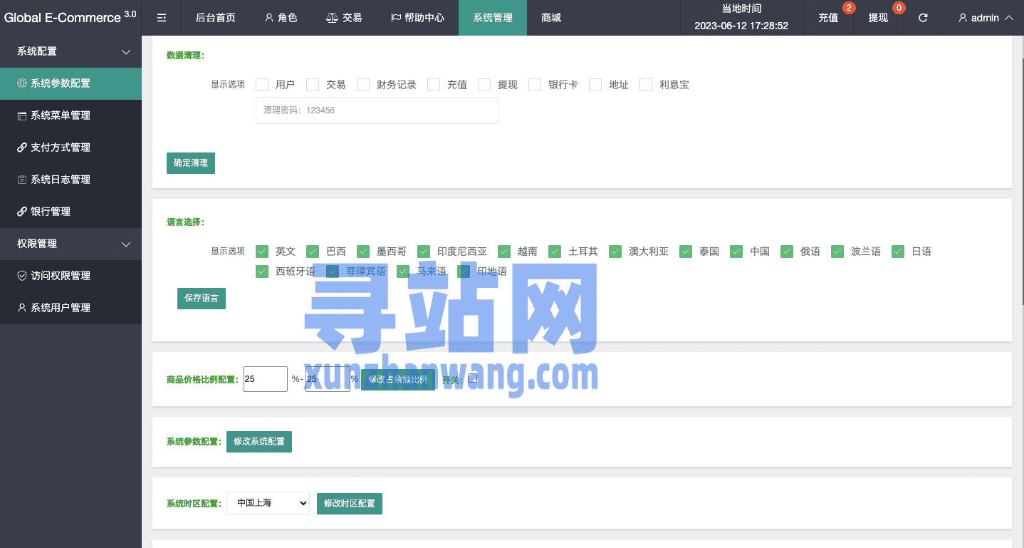Click the link icon for 支付方式管理
Screen dimensions: 1024x548
[x=22, y=148]
